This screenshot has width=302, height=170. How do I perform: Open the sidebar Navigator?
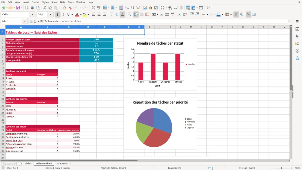click(x=297, y=51)
